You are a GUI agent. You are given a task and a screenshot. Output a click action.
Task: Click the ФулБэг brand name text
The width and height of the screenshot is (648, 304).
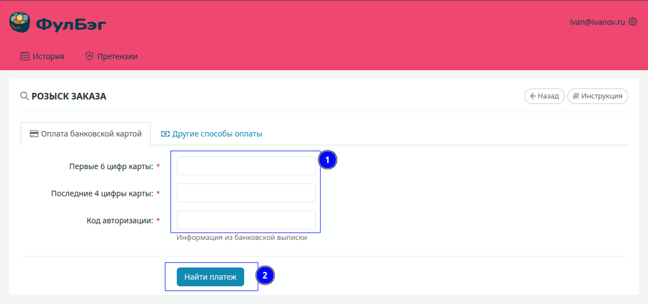71,24
